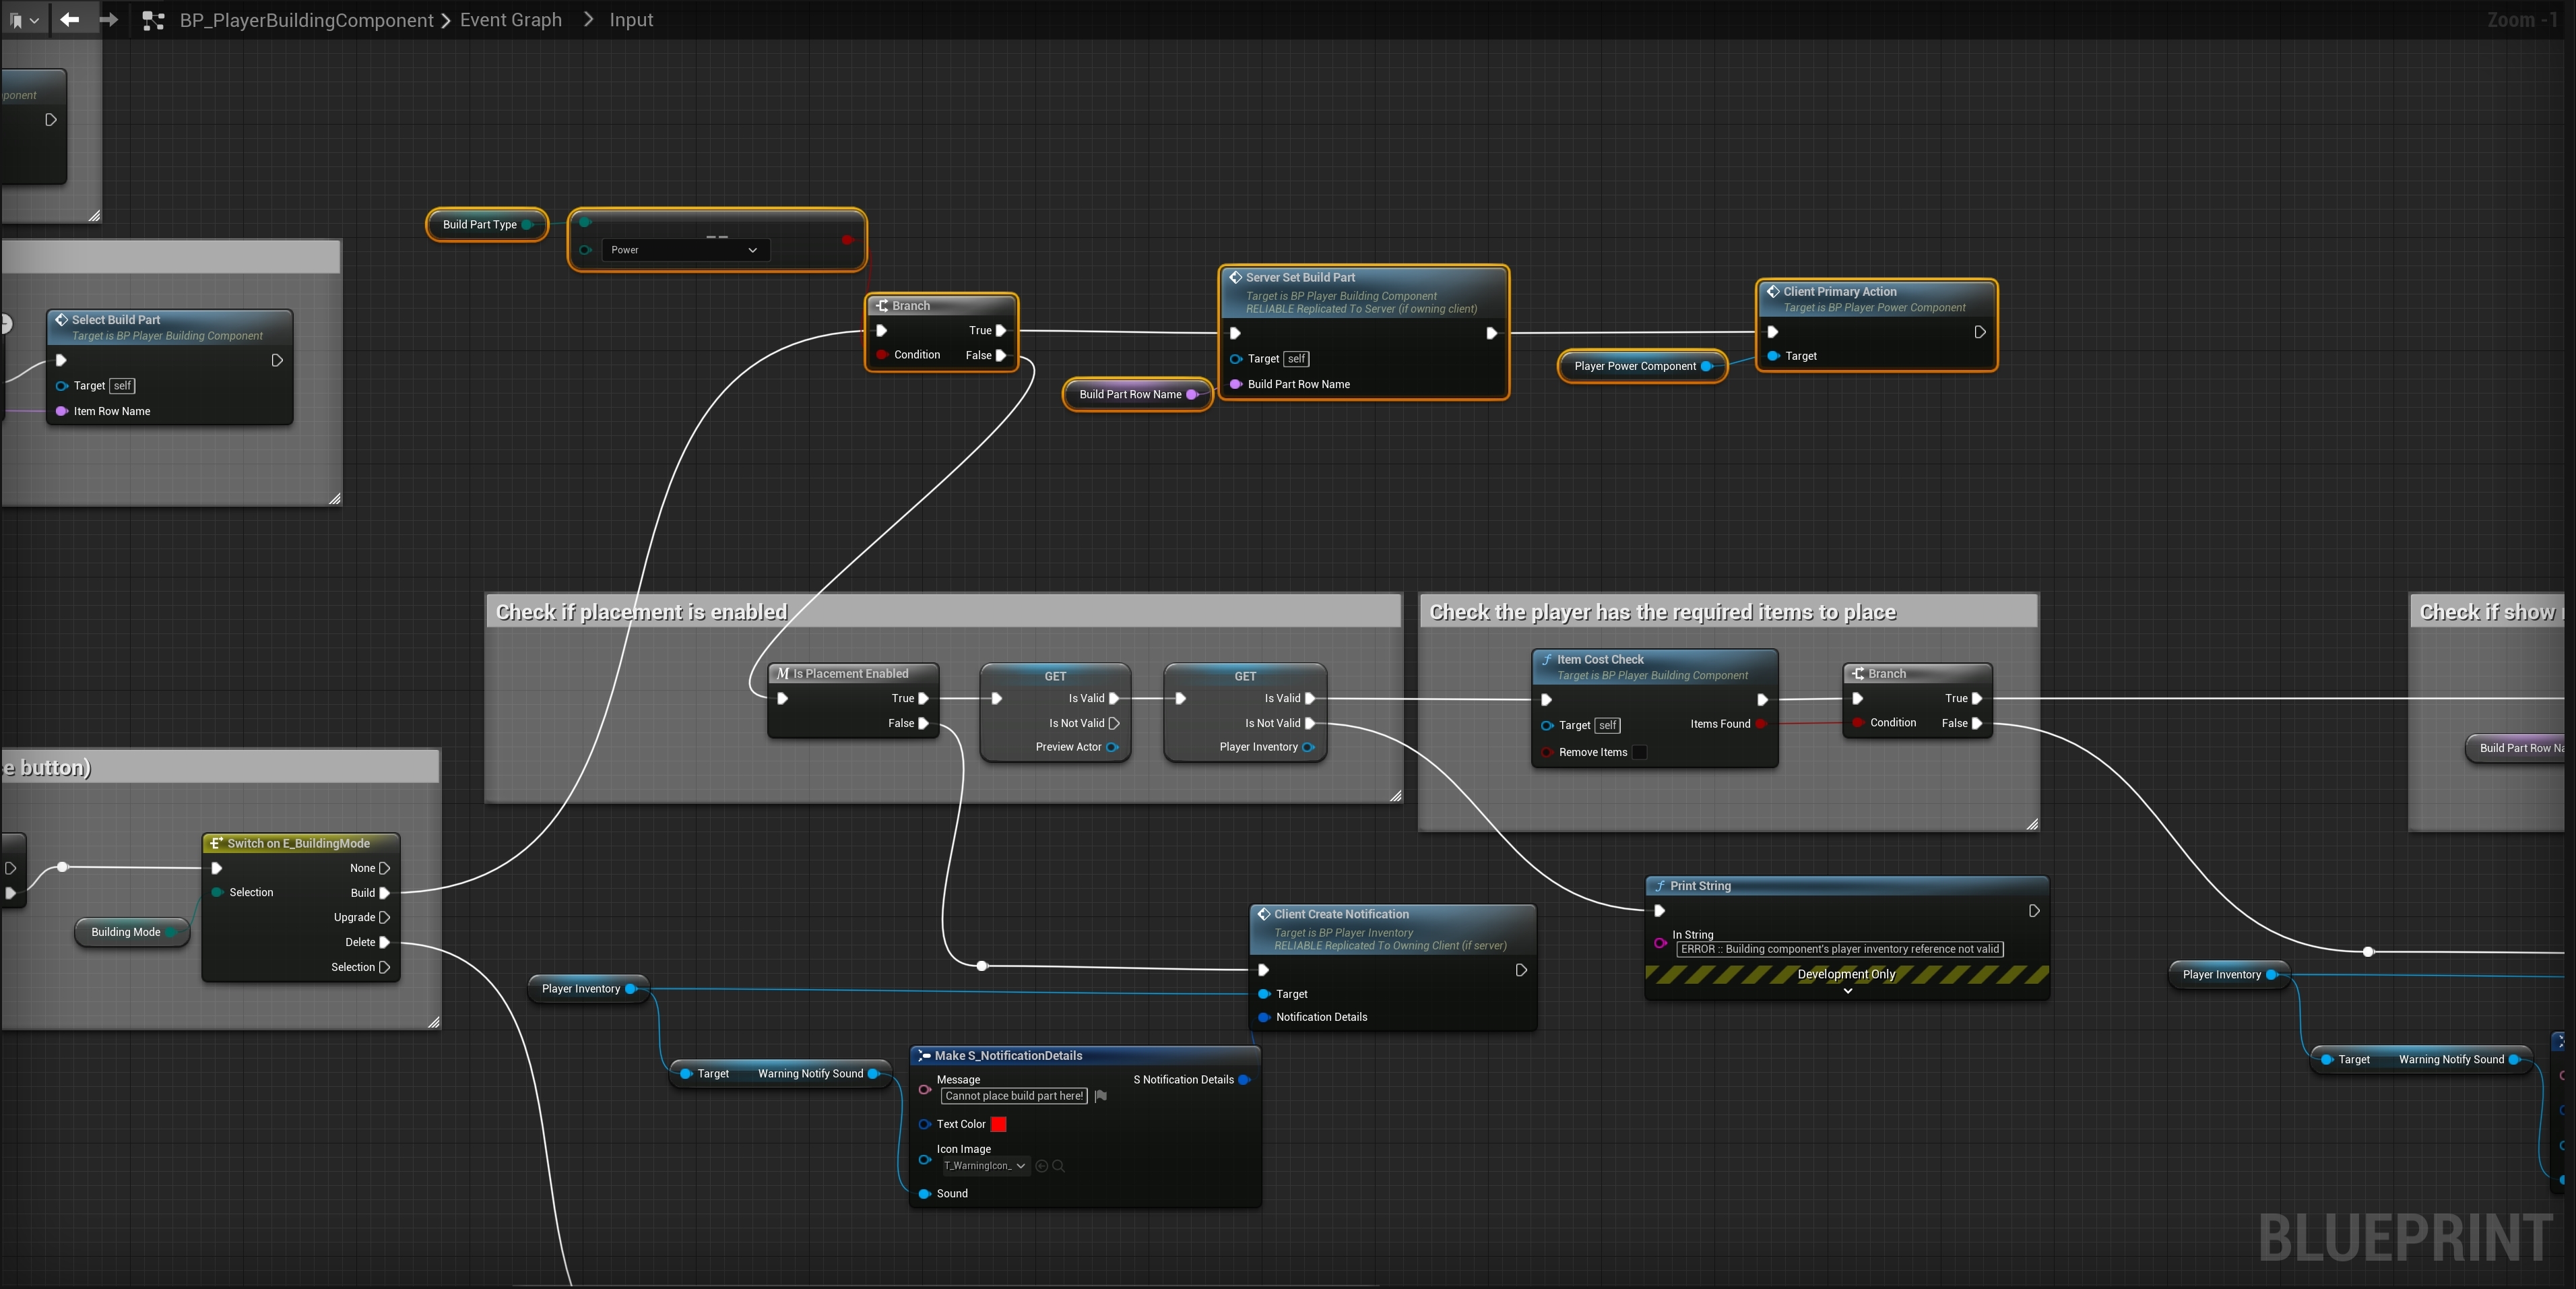Click the Is Placement Enabled macro icon
This screenshot has height=1289, width=2576.
[x=783, y=674]
